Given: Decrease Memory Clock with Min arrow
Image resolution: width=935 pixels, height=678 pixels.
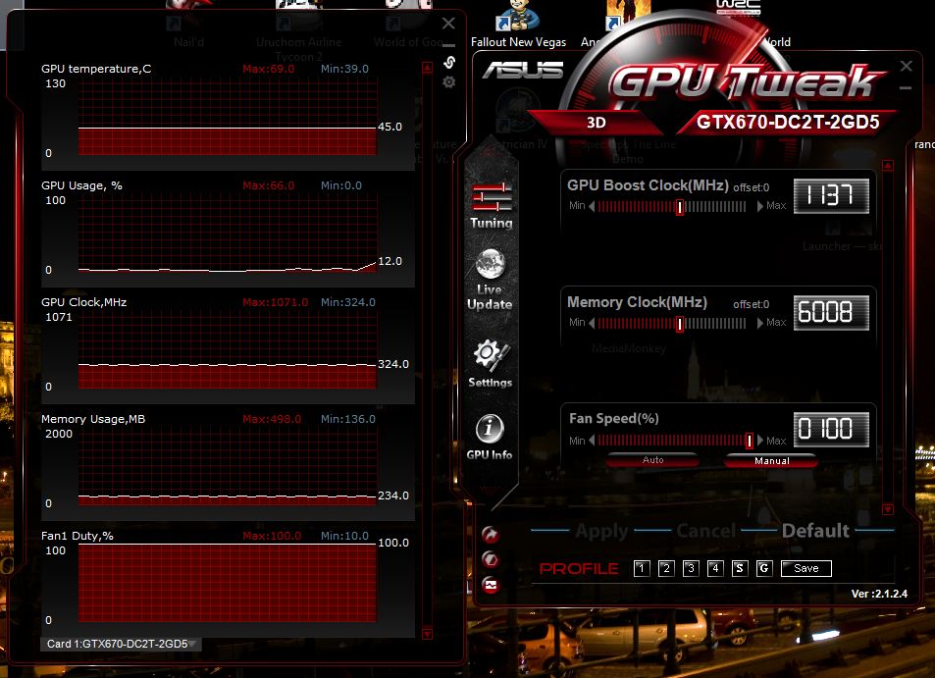Looking at the screenshot, I should (x=592, y=323).
